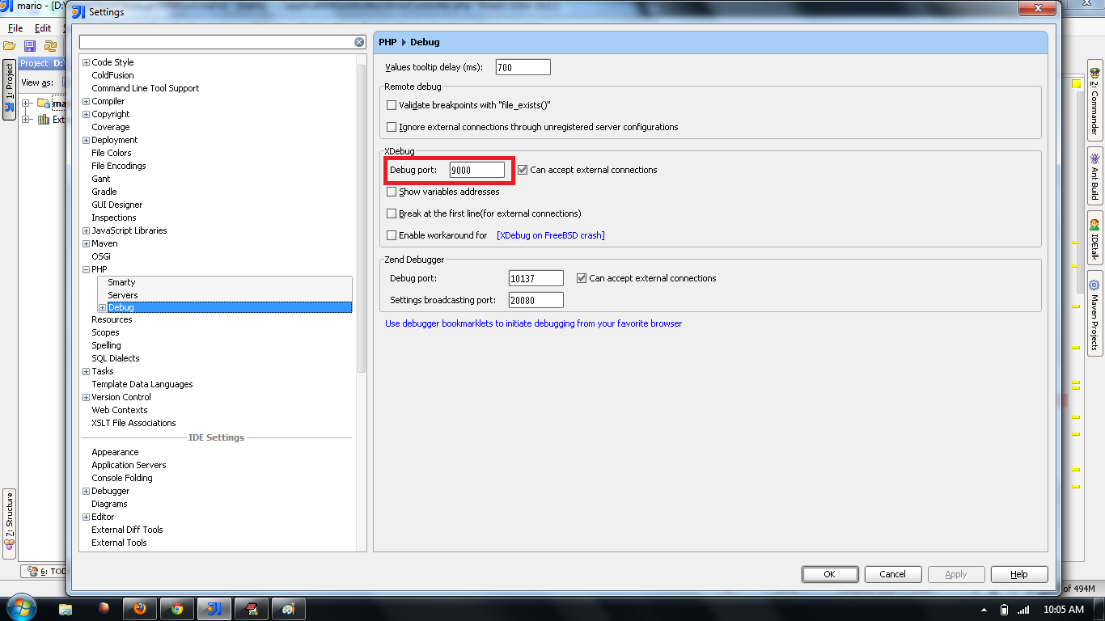Enable Show variables addresses
The image size is (1105, 621).
click(392, 192)
